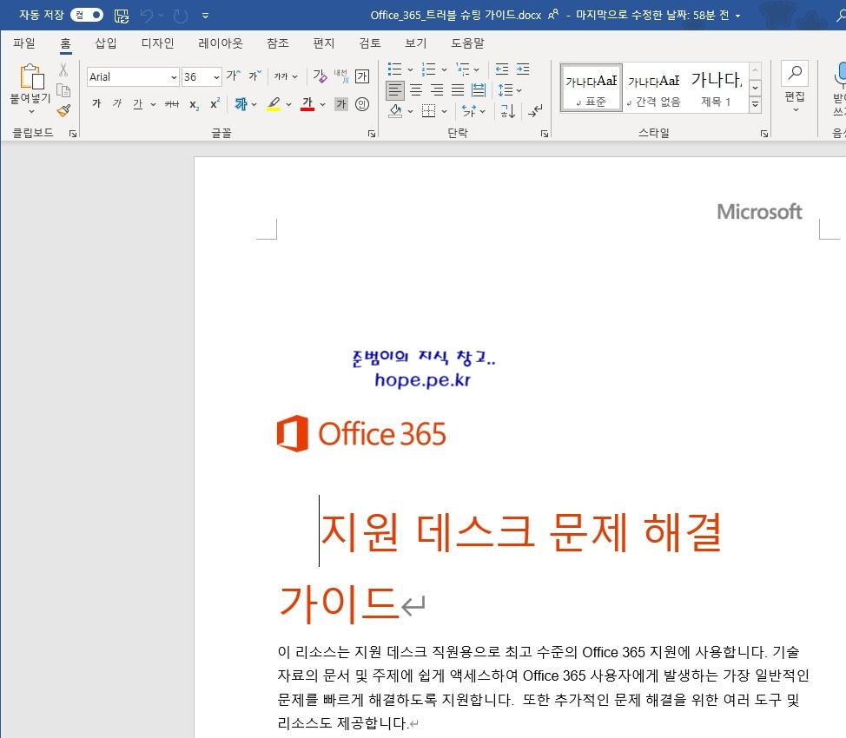Toggle superscript x²
The width and height of the screenshot is (846, 738).
(215, 103)
